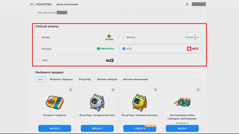Buy Интернет-подписка for 449,00 ₽
The height and width of the screenshot is (134, 239).
pos(55,128)
